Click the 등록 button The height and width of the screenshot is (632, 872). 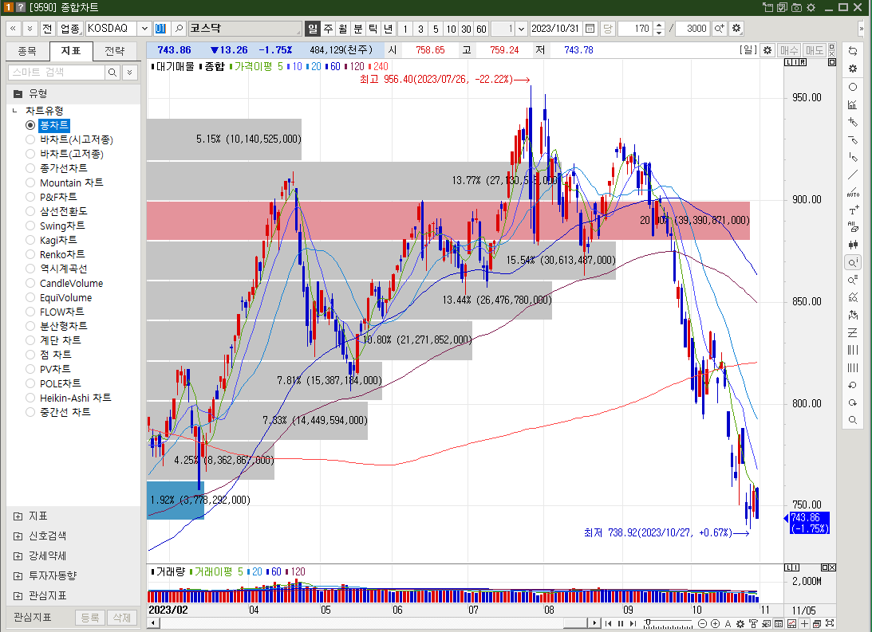pyautogui.click(x=90, y=618)
